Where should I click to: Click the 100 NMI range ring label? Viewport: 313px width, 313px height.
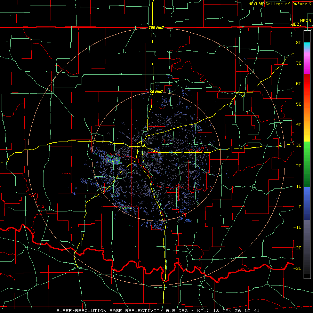tap(156, 27)
